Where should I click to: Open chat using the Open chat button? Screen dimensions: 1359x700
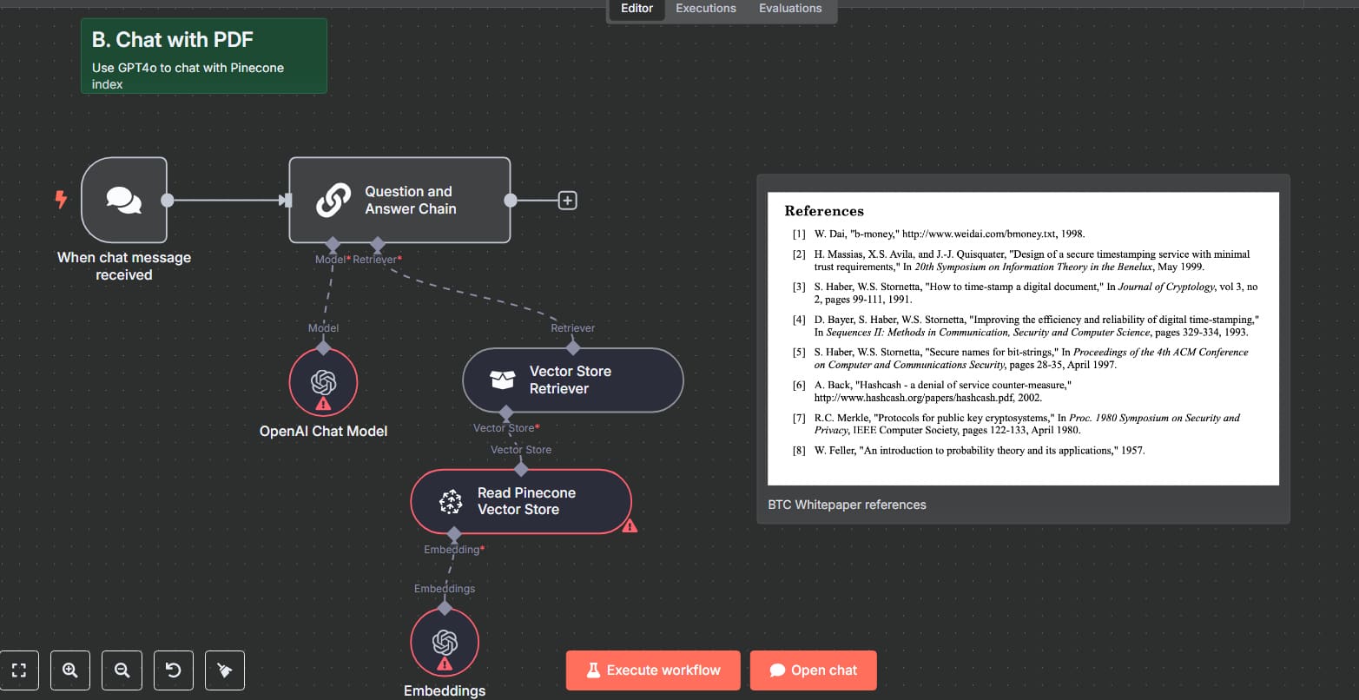813,670
